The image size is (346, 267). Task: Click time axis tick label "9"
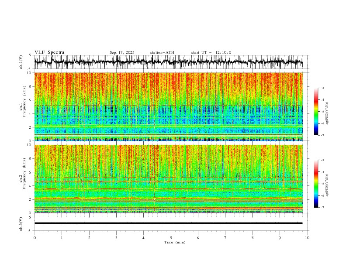280,238
